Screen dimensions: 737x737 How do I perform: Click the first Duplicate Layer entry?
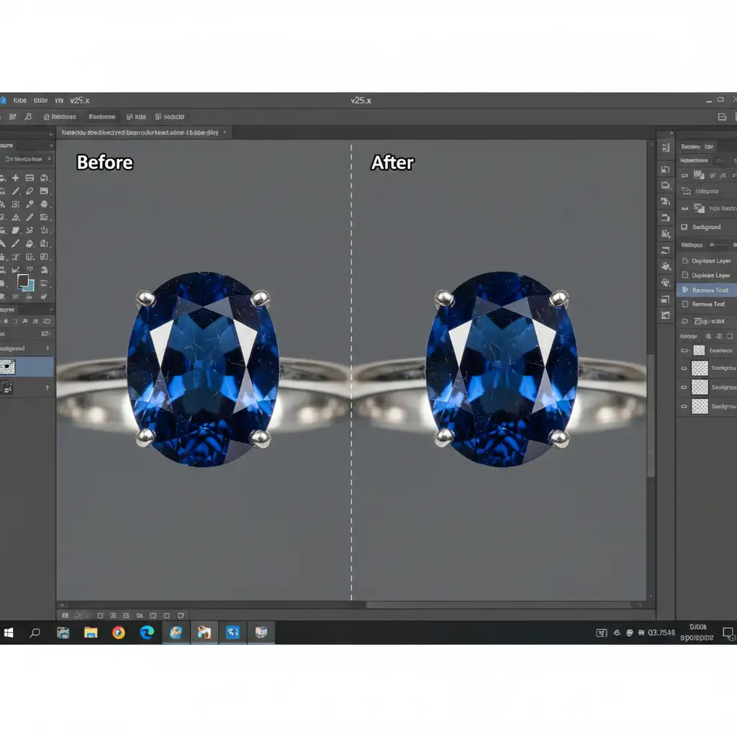710,261
